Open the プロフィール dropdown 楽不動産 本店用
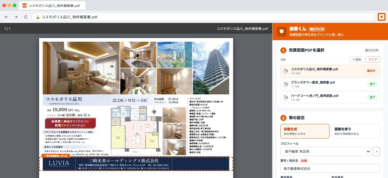Image resolution: width=388 pixels, height=178 pixels. 326,151
